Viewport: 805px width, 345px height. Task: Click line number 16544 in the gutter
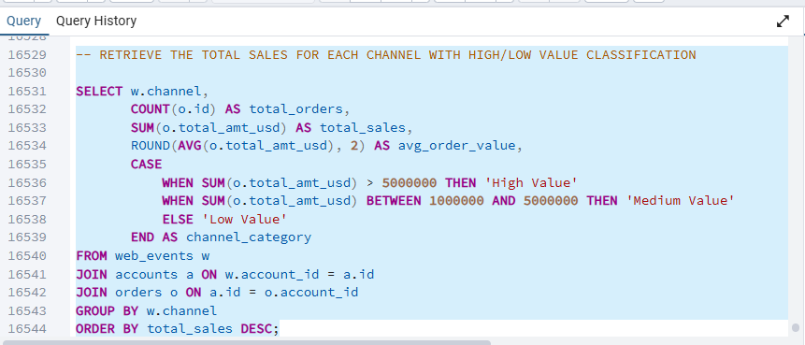(x=27, y=328)
